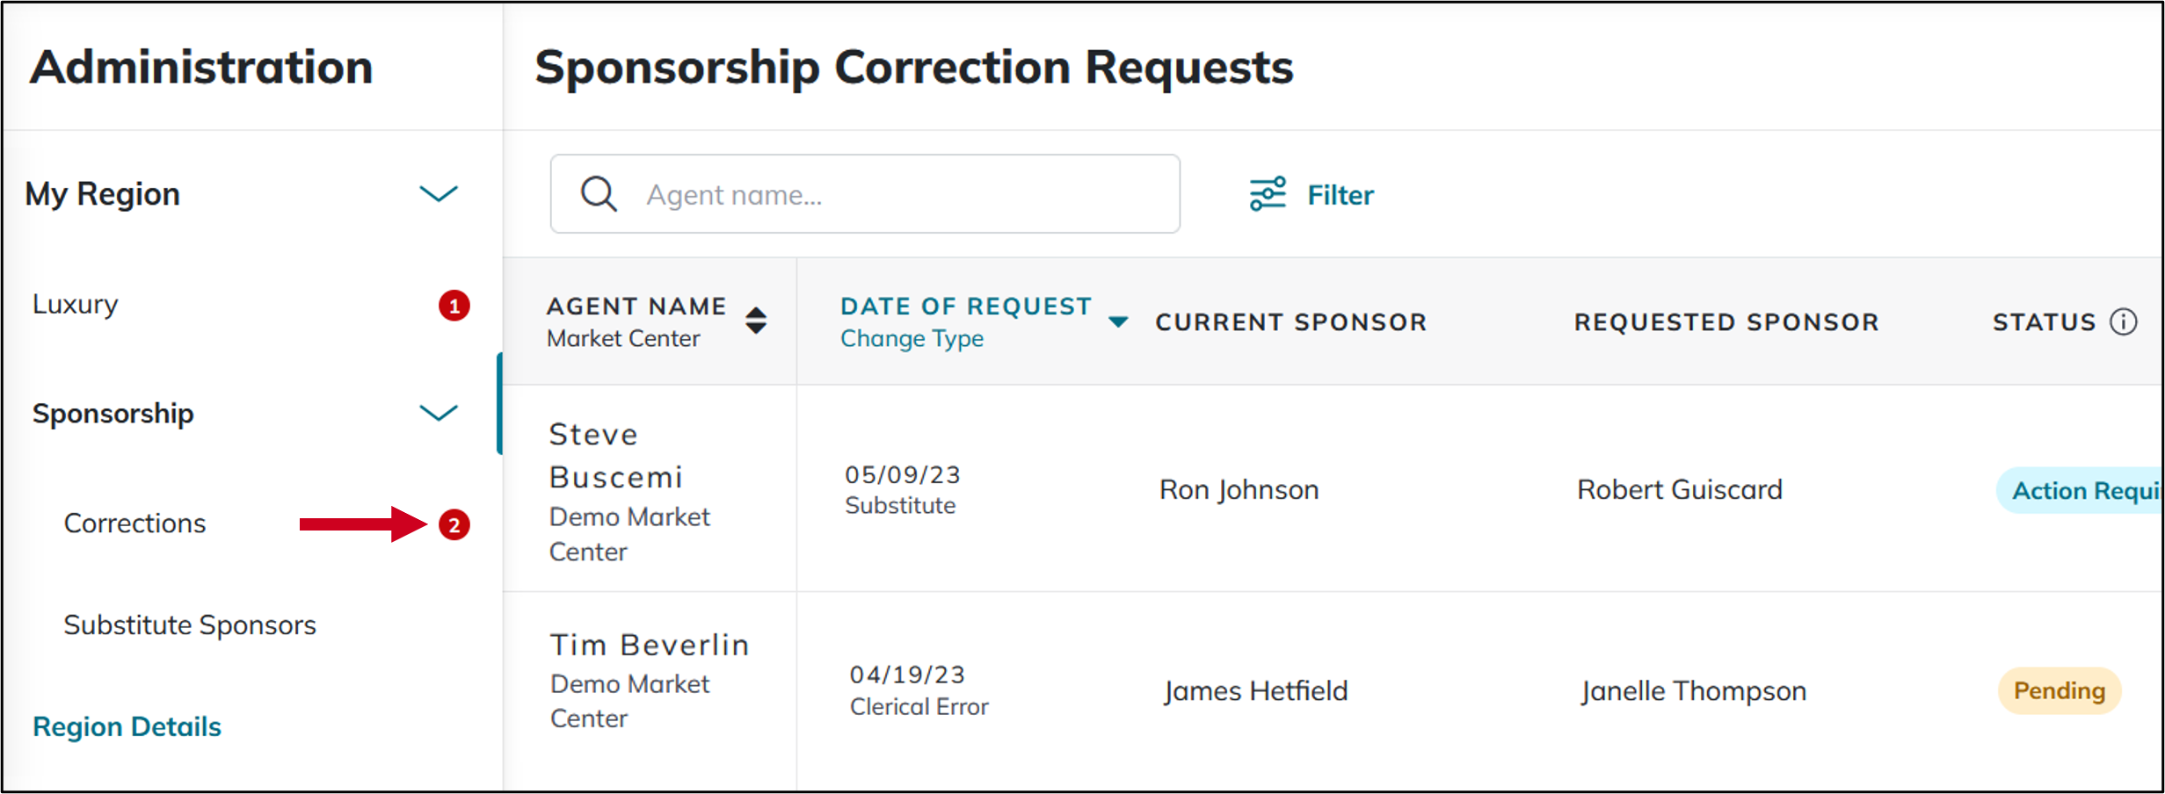Select Luxury from the region list
Viewport: 2165px width, 794px height.
[75, 304]
